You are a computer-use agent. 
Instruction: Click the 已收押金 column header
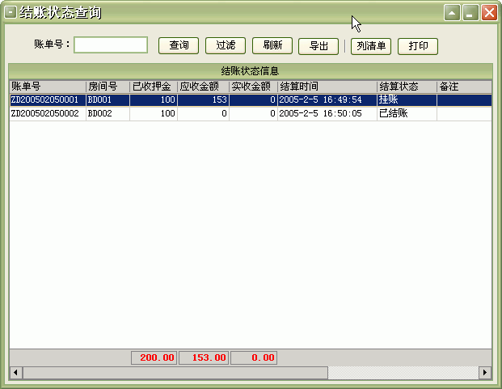153,87
